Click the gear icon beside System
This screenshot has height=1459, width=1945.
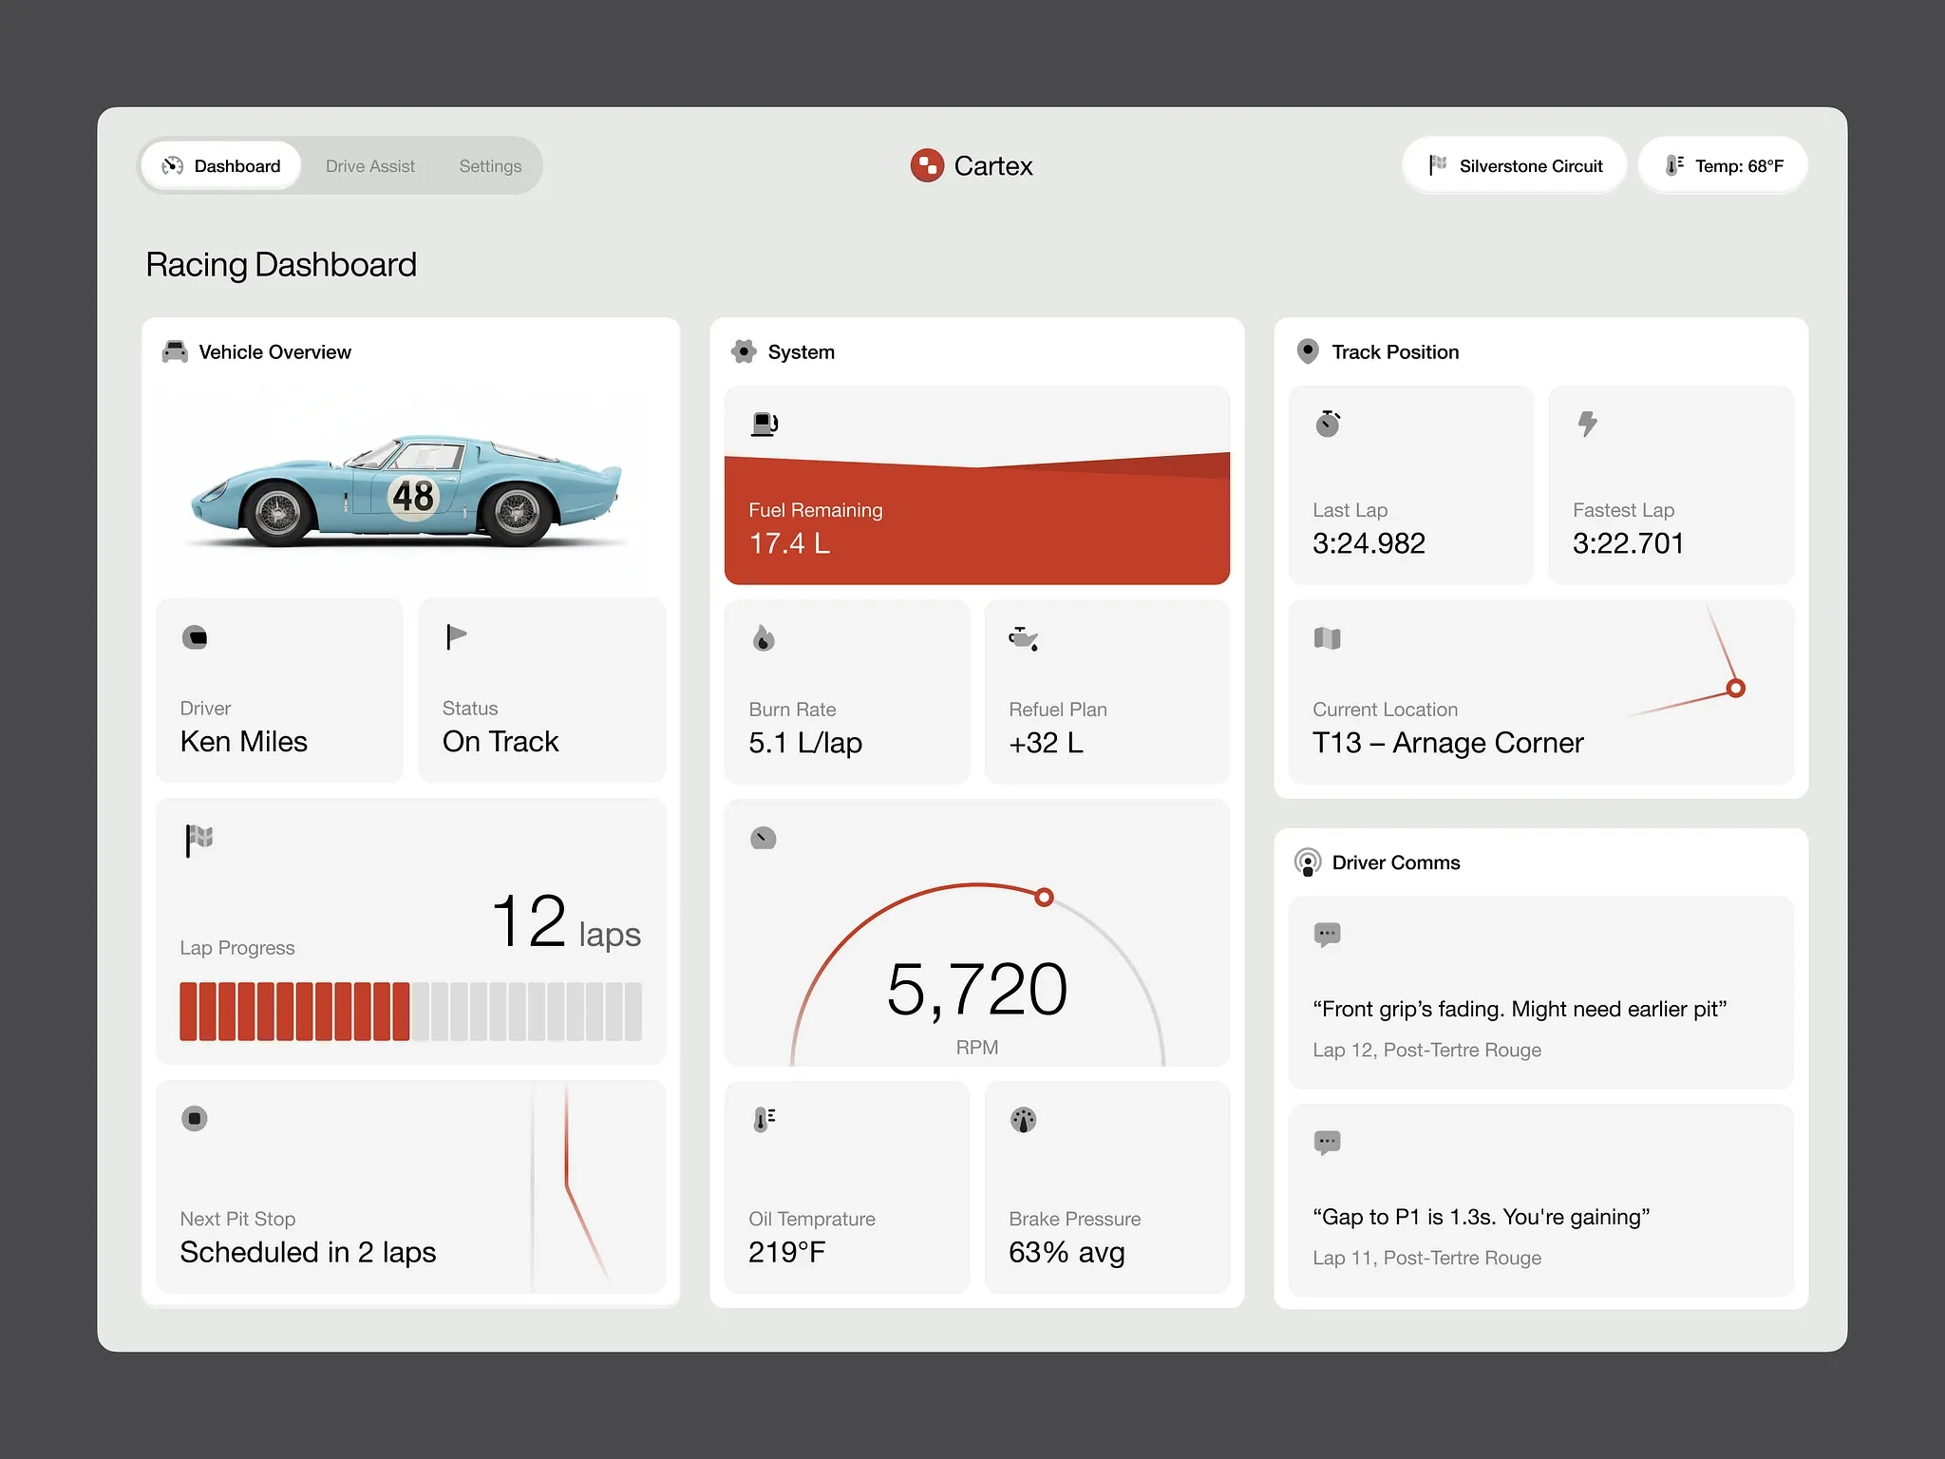click(744, 351)
